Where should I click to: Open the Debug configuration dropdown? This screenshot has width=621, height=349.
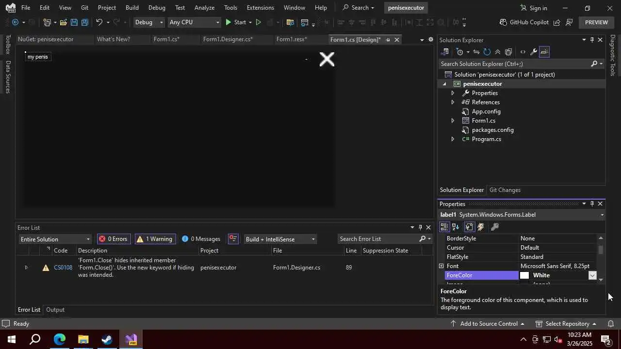tap(149, 22)
